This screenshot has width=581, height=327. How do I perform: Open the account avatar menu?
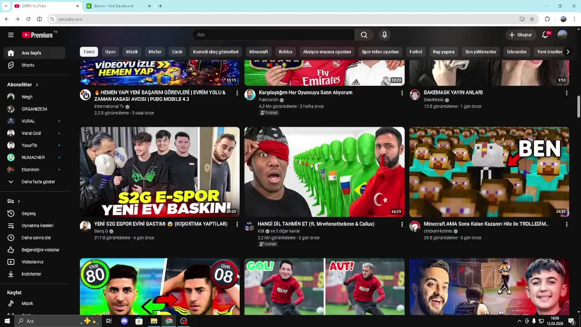pos(562,35)
